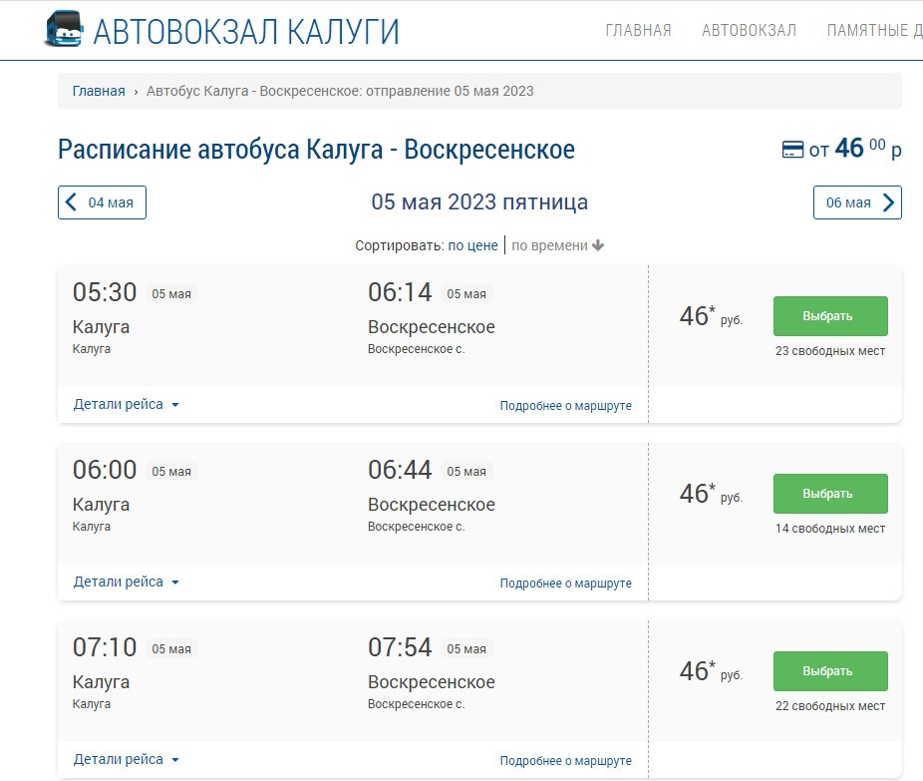This screenshot has width=923, height=781.
Task: Open the Автовокзал menu item
Action: click(749, 30)
